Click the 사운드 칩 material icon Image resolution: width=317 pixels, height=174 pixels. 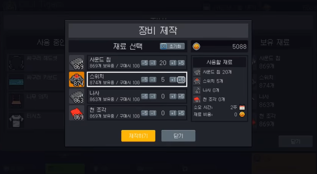(x=77, y=63)
